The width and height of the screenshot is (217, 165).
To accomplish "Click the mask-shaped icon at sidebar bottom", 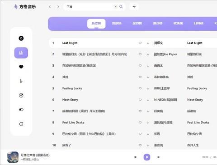I will coord(21,124).
